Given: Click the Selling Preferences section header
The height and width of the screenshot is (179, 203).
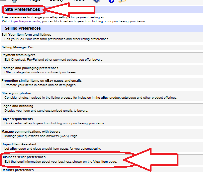Looking at the screenshot, I should [x=23, y=28].
